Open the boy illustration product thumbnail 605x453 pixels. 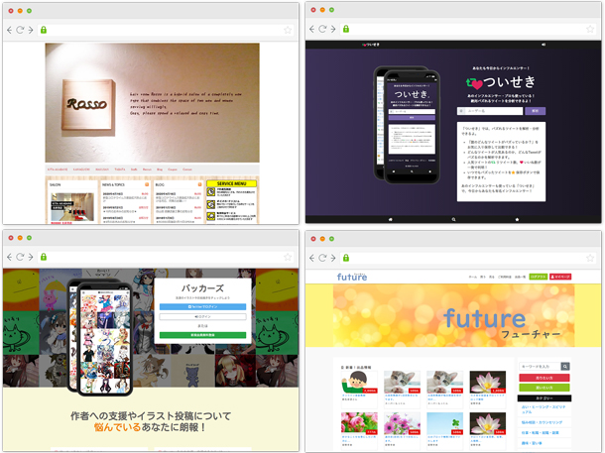point(359,382)
